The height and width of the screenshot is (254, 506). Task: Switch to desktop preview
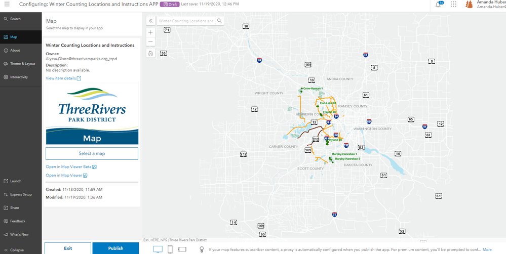pos(158,249)
